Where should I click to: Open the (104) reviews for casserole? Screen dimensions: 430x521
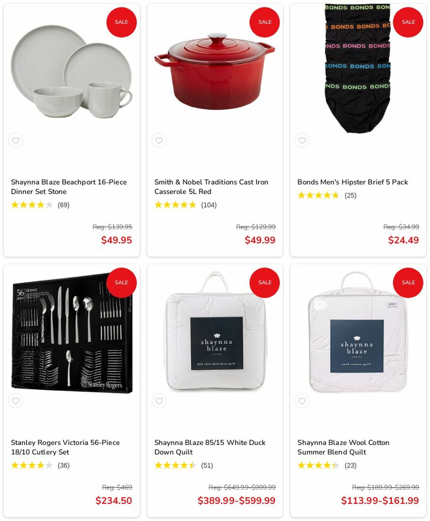[209, 205]
